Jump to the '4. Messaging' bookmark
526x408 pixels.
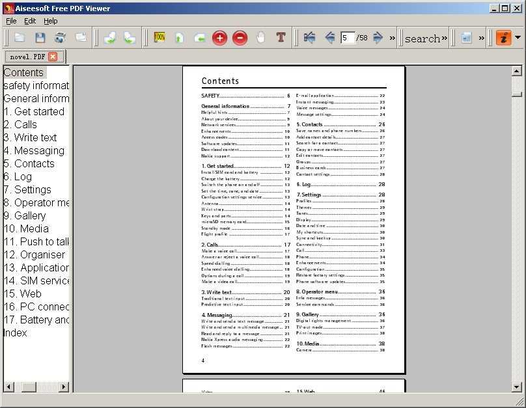tap(34, 150)
